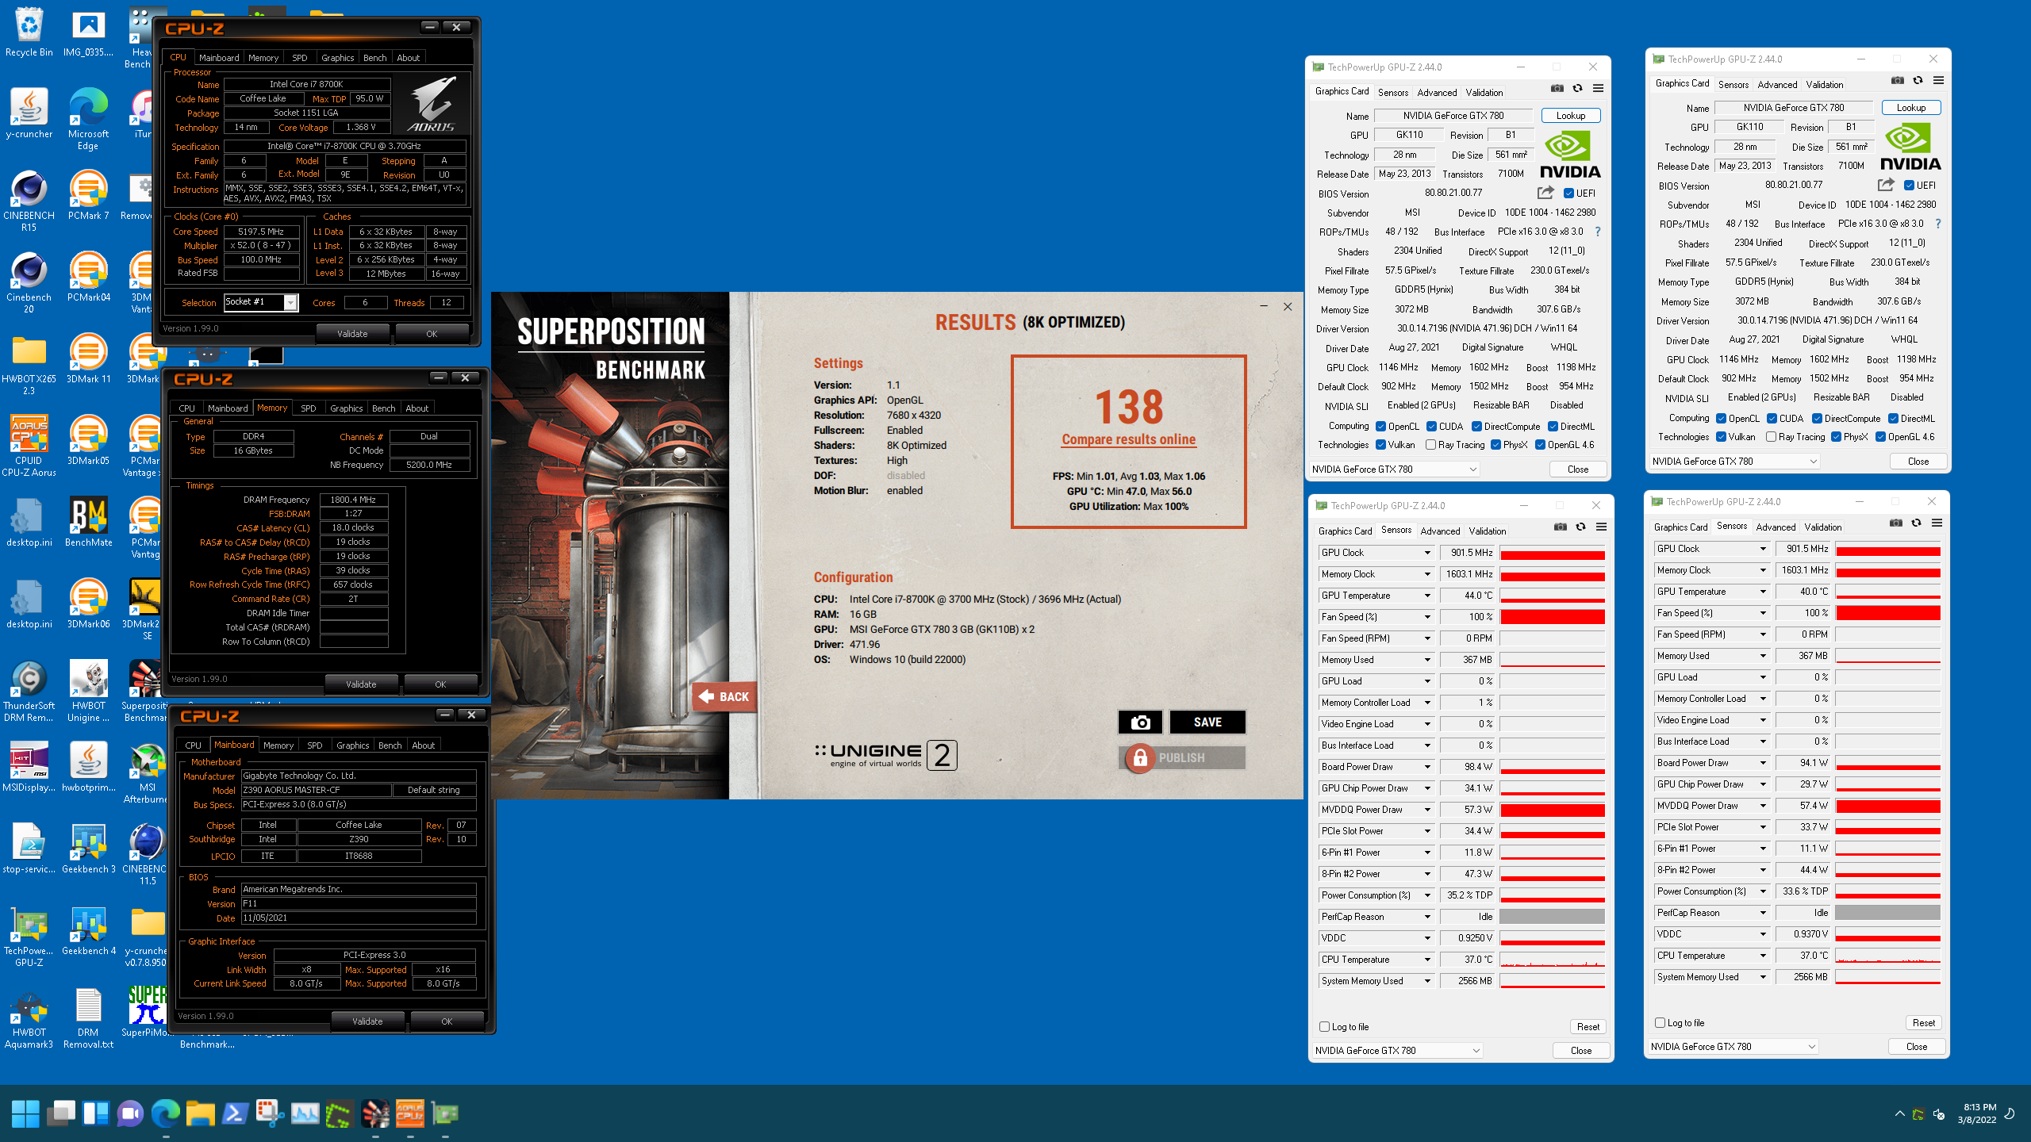2031x1142 pixels.
Task: Open GPU selector dropdown in left GPU-Z Graphics Card window
Action: pos(1394,469)
